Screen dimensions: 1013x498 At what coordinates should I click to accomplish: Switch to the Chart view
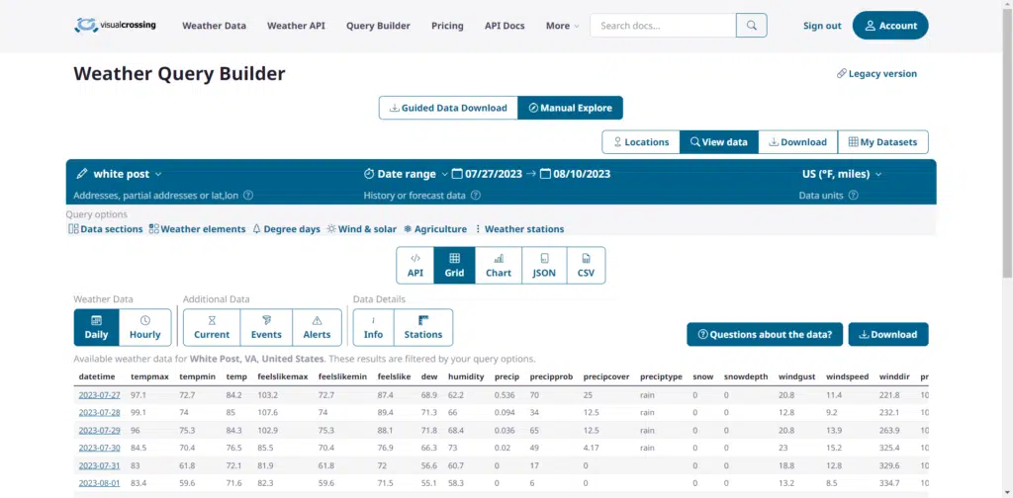(499, 265)
